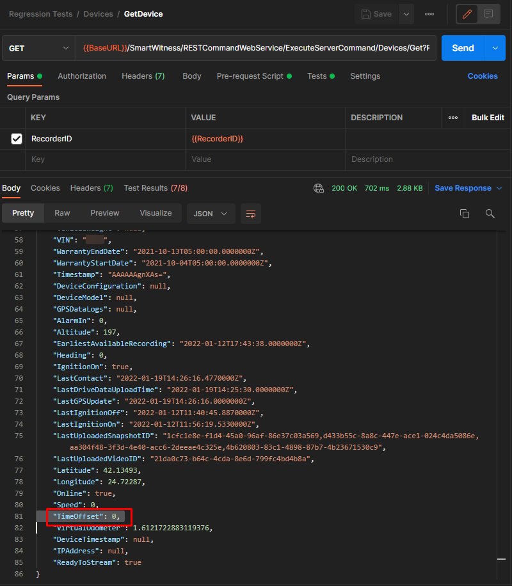
Task: Open the Cookies link
Action: 483,75
